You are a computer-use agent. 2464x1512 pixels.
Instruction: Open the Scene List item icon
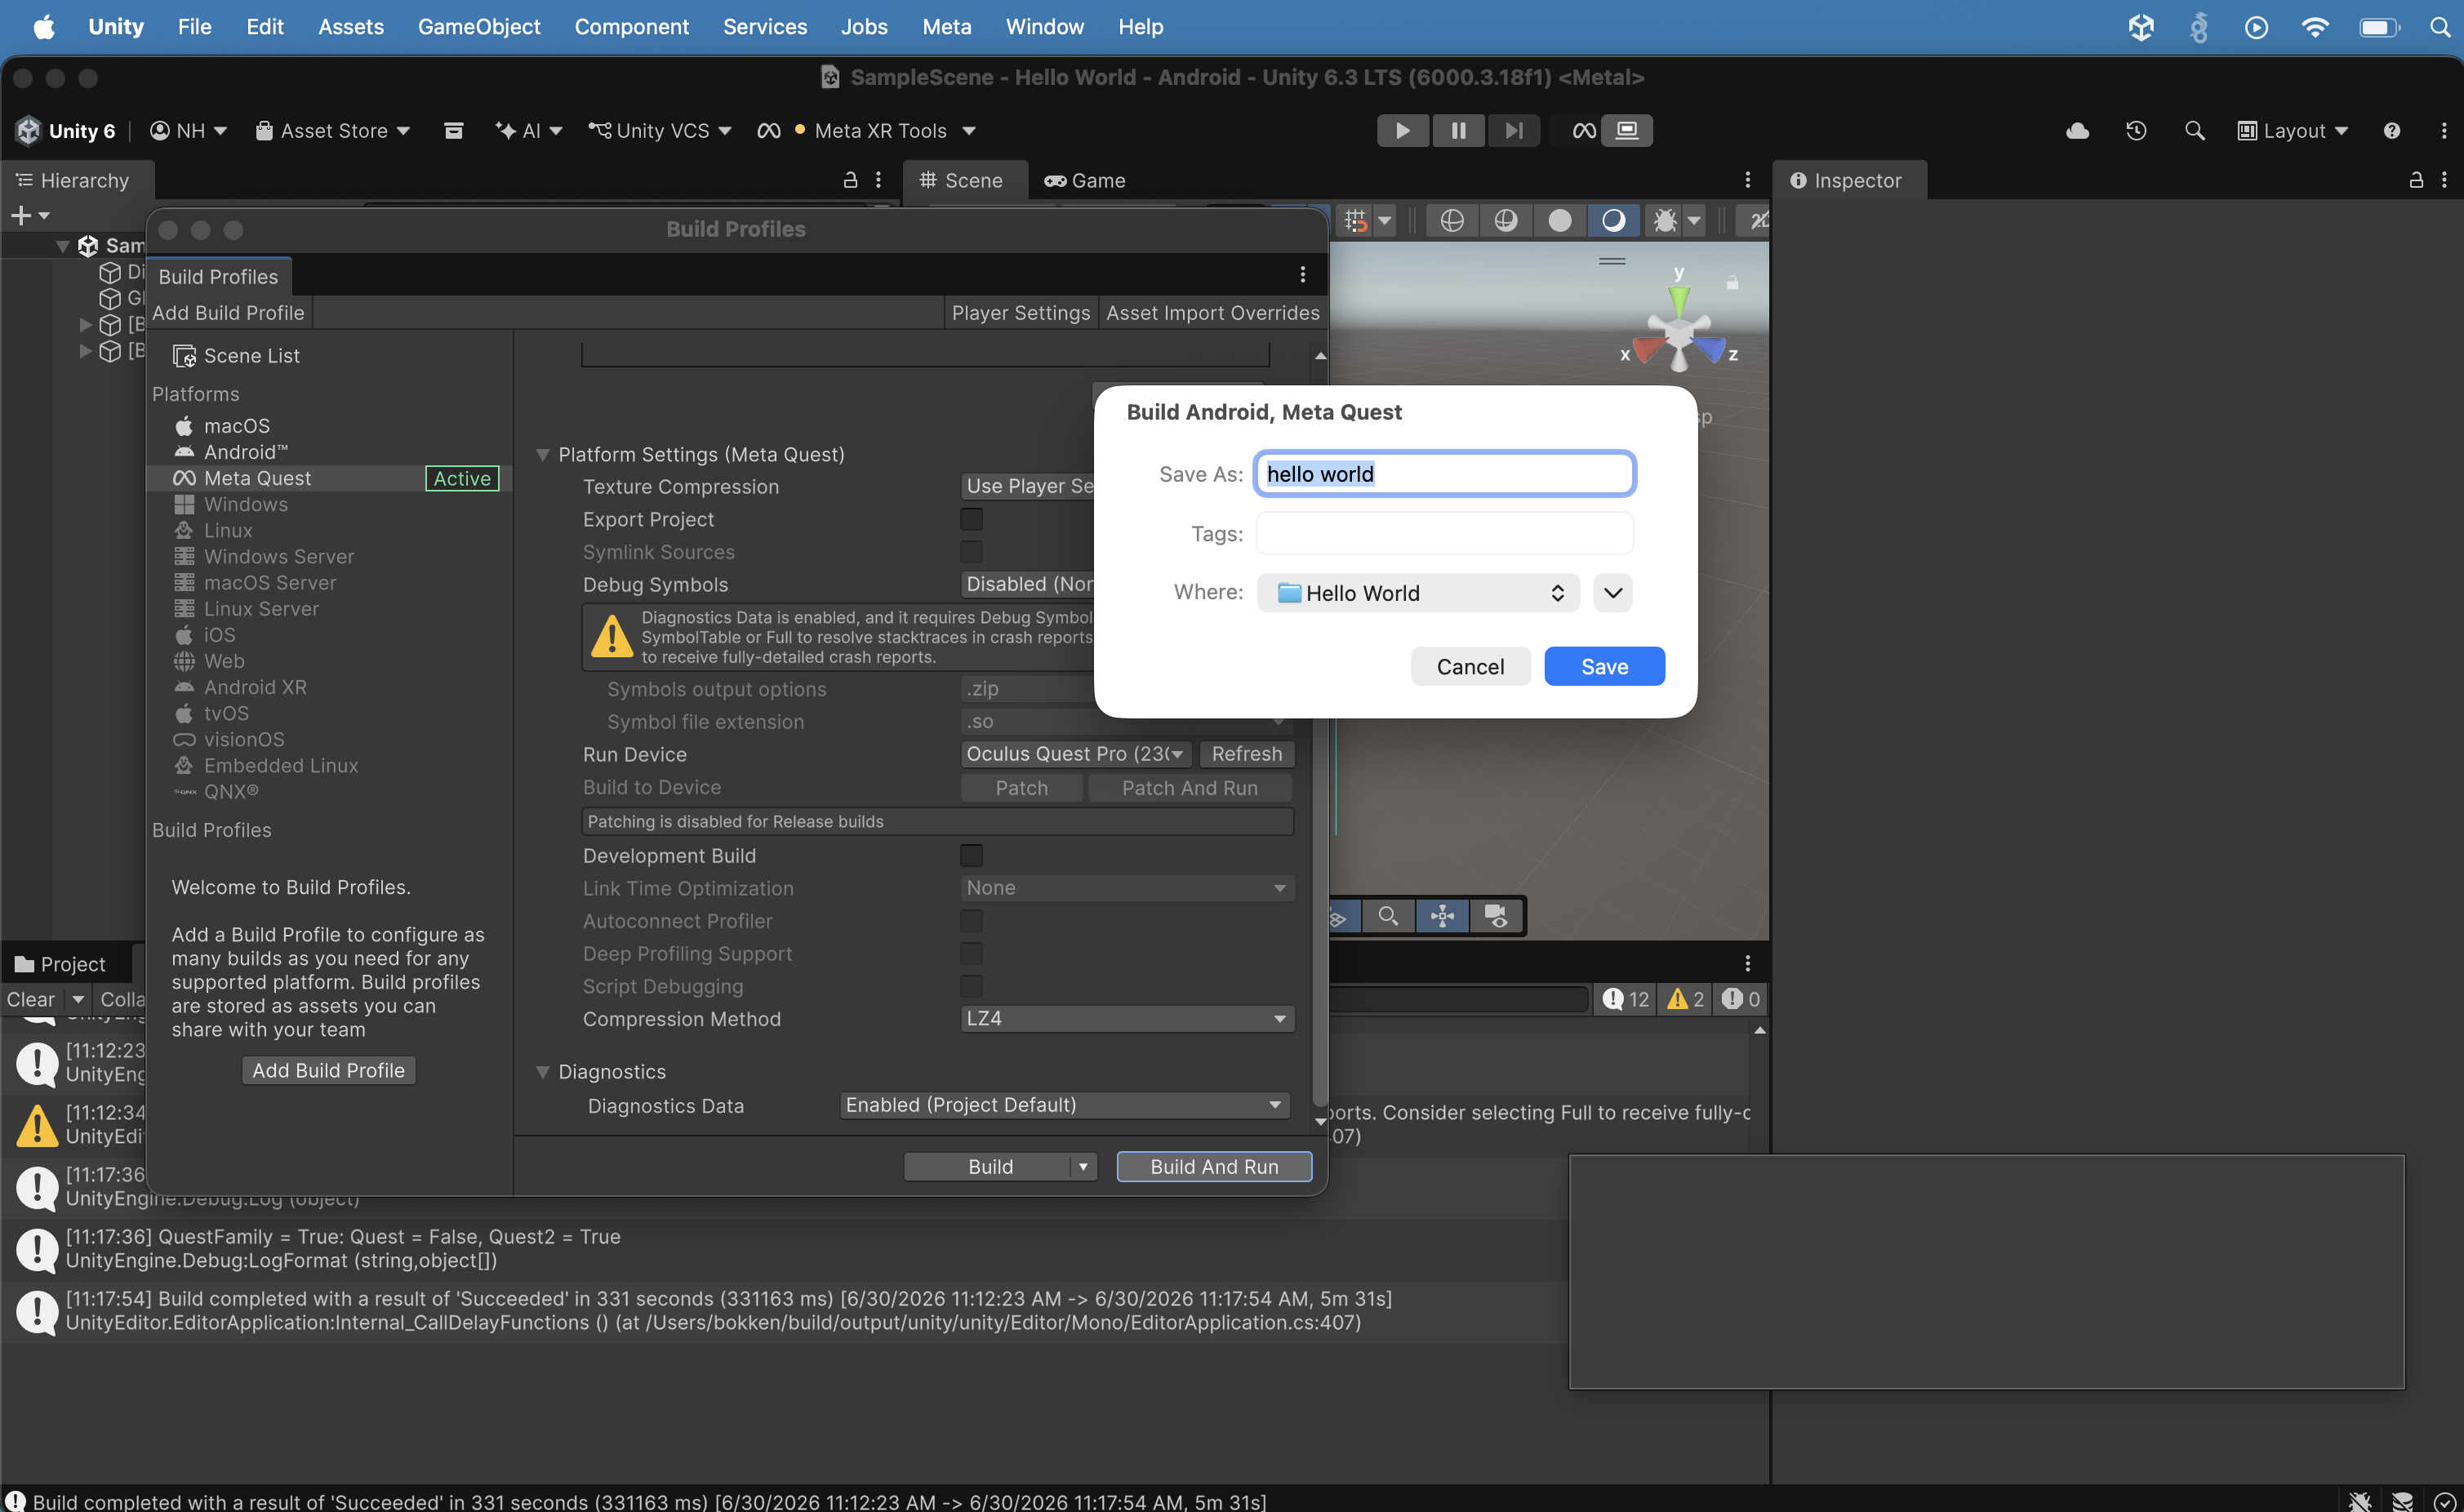184,356
